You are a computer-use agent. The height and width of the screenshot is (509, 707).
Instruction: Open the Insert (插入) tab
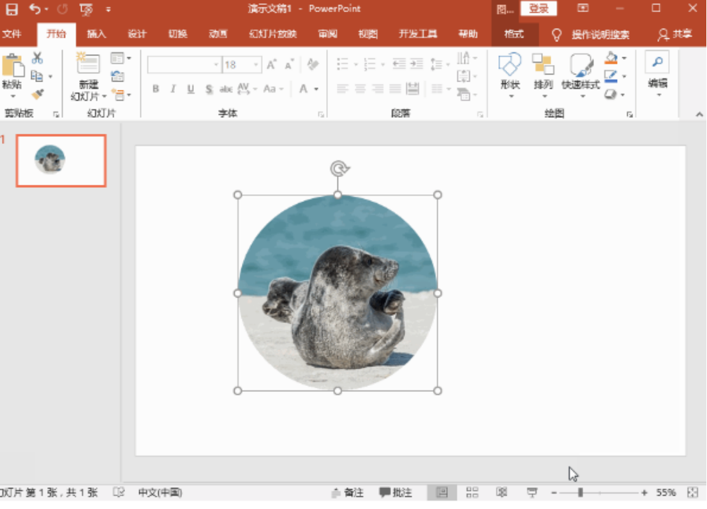[x=96, y=34]
